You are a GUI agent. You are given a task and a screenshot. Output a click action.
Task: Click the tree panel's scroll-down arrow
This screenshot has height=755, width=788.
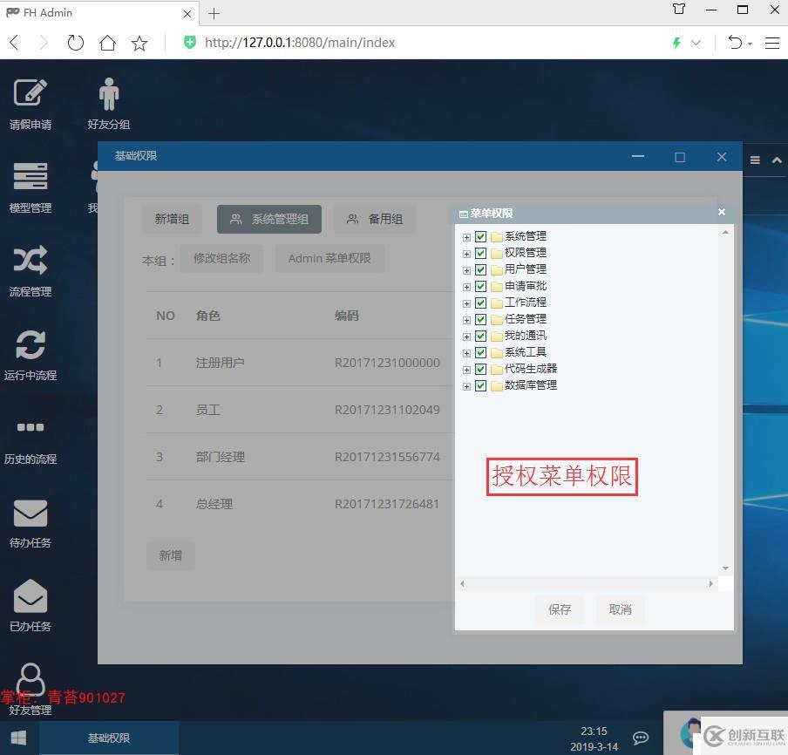pos(725,568)
